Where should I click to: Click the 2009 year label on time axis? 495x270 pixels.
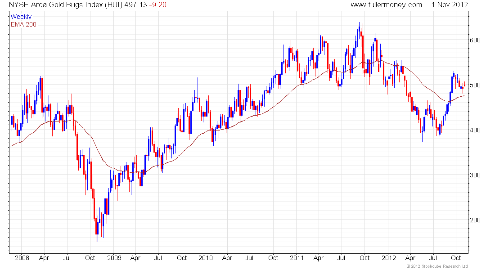pyautogui.click(x=114, y=258)
